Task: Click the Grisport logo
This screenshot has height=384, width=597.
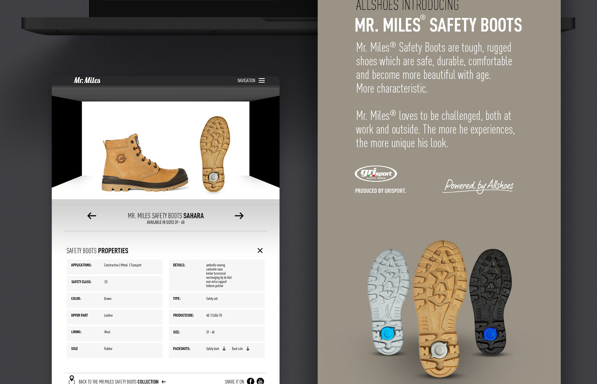Action: pyautogui.click(x=376, y=174)
